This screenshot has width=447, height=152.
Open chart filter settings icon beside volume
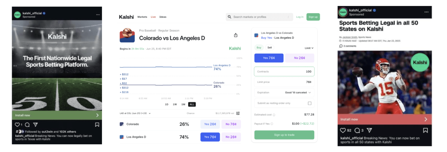coord(238,113)
